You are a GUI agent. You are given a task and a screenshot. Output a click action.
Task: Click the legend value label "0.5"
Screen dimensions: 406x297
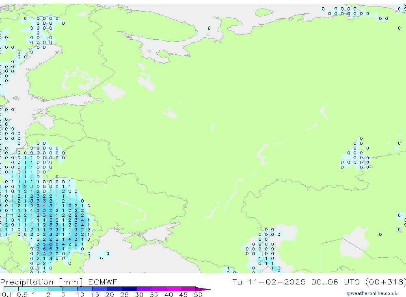point(22,295)
